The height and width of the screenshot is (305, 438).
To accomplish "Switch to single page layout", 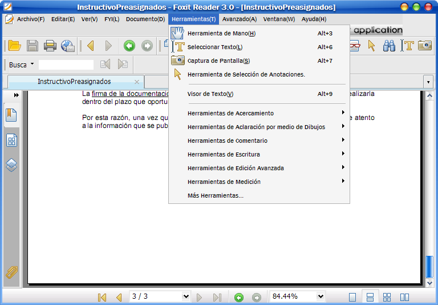I will [352, 297].
